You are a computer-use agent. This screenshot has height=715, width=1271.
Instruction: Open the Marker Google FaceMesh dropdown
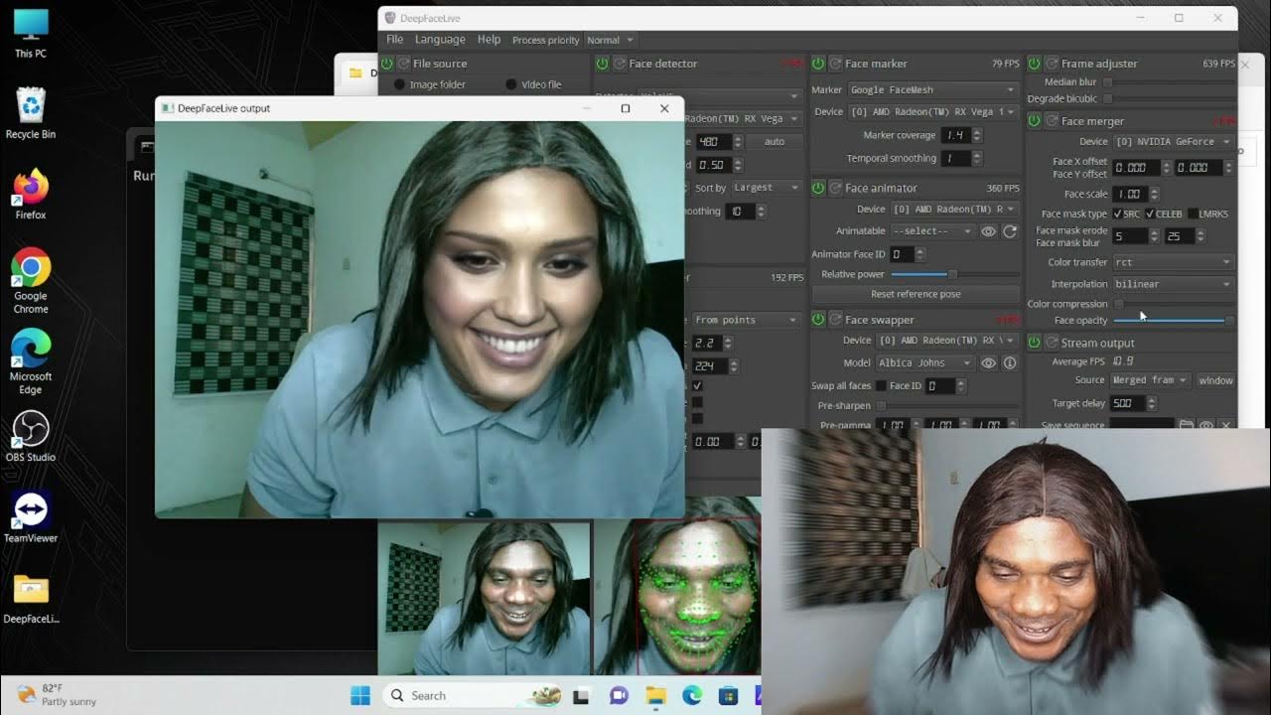[932, 89]
